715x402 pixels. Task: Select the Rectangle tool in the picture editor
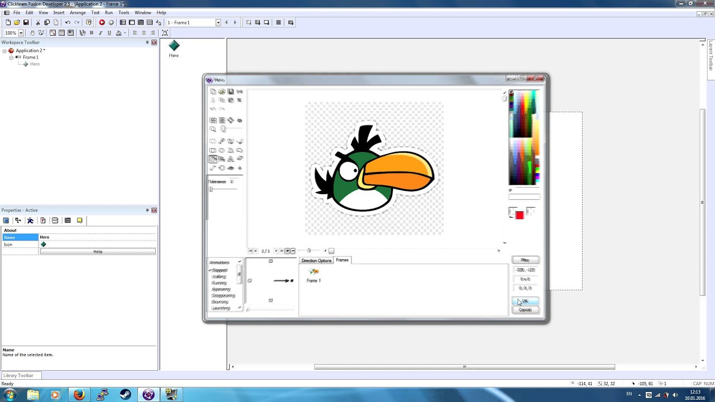[x=213, y=150]
